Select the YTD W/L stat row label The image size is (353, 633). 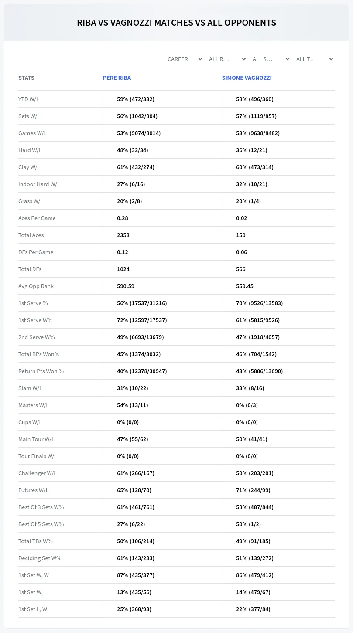pos(29,99)
